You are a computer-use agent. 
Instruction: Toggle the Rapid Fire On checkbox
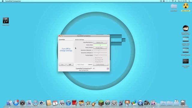[x=94, y=58]
